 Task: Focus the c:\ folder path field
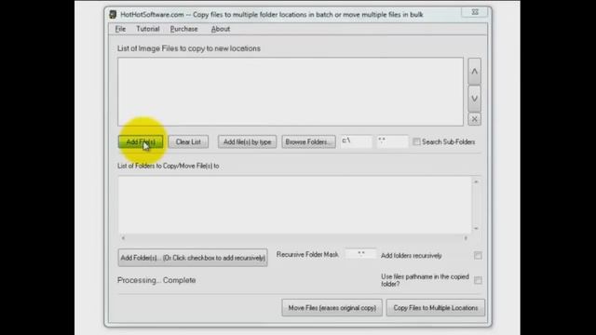point(356,141)
